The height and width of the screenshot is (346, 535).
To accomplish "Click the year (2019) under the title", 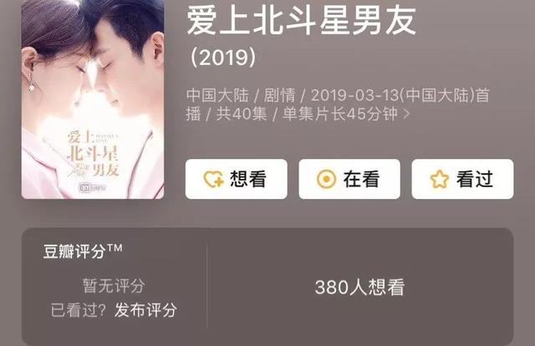I will coord(223,58).
